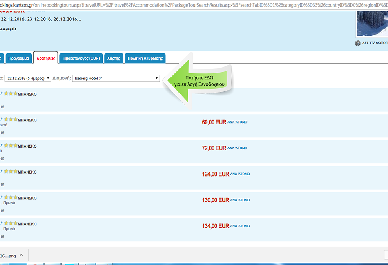
Task: Expand the downloaded png file options chevron
Action: 21,255
